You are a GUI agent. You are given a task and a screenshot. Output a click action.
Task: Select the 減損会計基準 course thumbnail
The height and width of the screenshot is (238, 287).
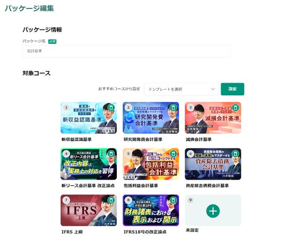pyautogui.click(x=213, y=118)
